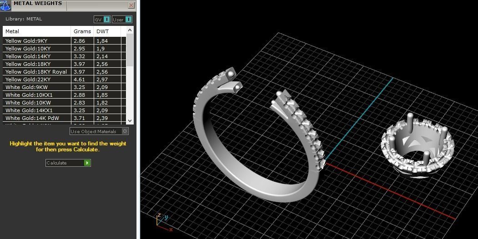The width and height of the screenshot is (478, 239).
Task: Click the 2,14 DWT value
Action: pos(102,56)
